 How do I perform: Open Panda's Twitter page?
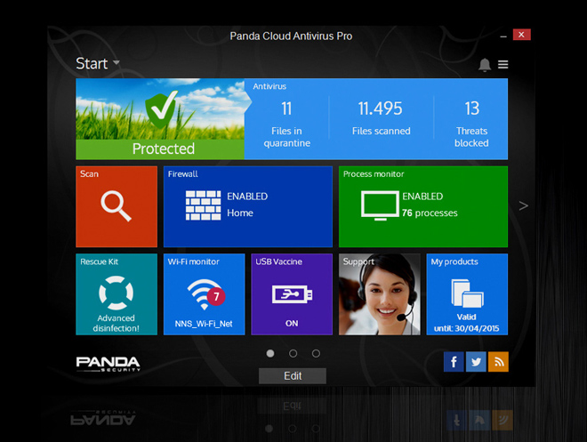click(476, 362)
